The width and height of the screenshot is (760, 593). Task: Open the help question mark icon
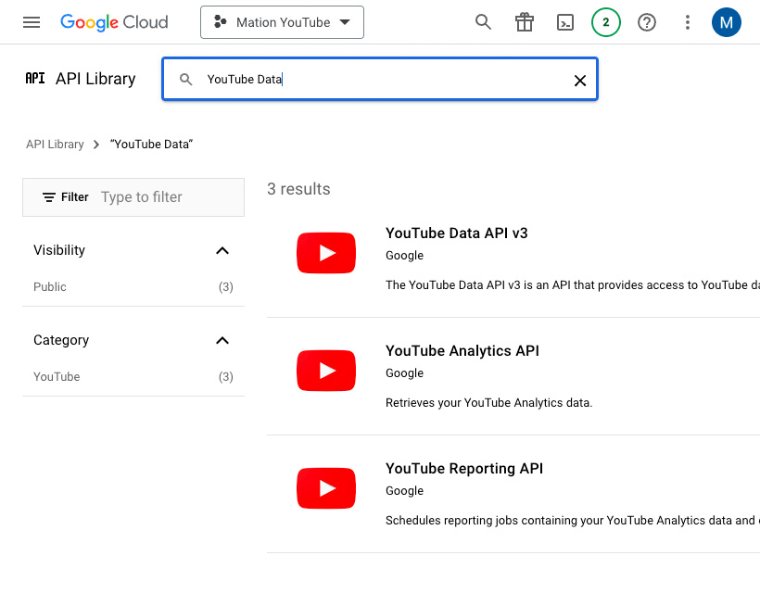click(647, 22)
